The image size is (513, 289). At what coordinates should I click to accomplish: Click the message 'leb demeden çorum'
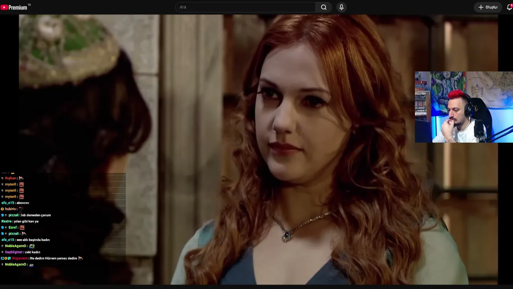coord(36,215)
